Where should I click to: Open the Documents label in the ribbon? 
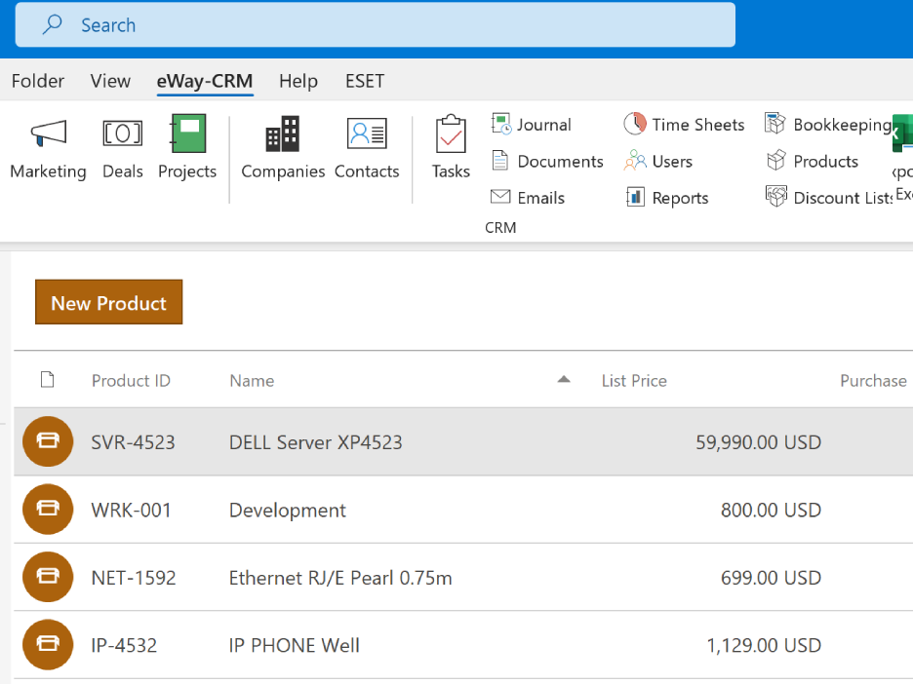[x=560, y=161]
